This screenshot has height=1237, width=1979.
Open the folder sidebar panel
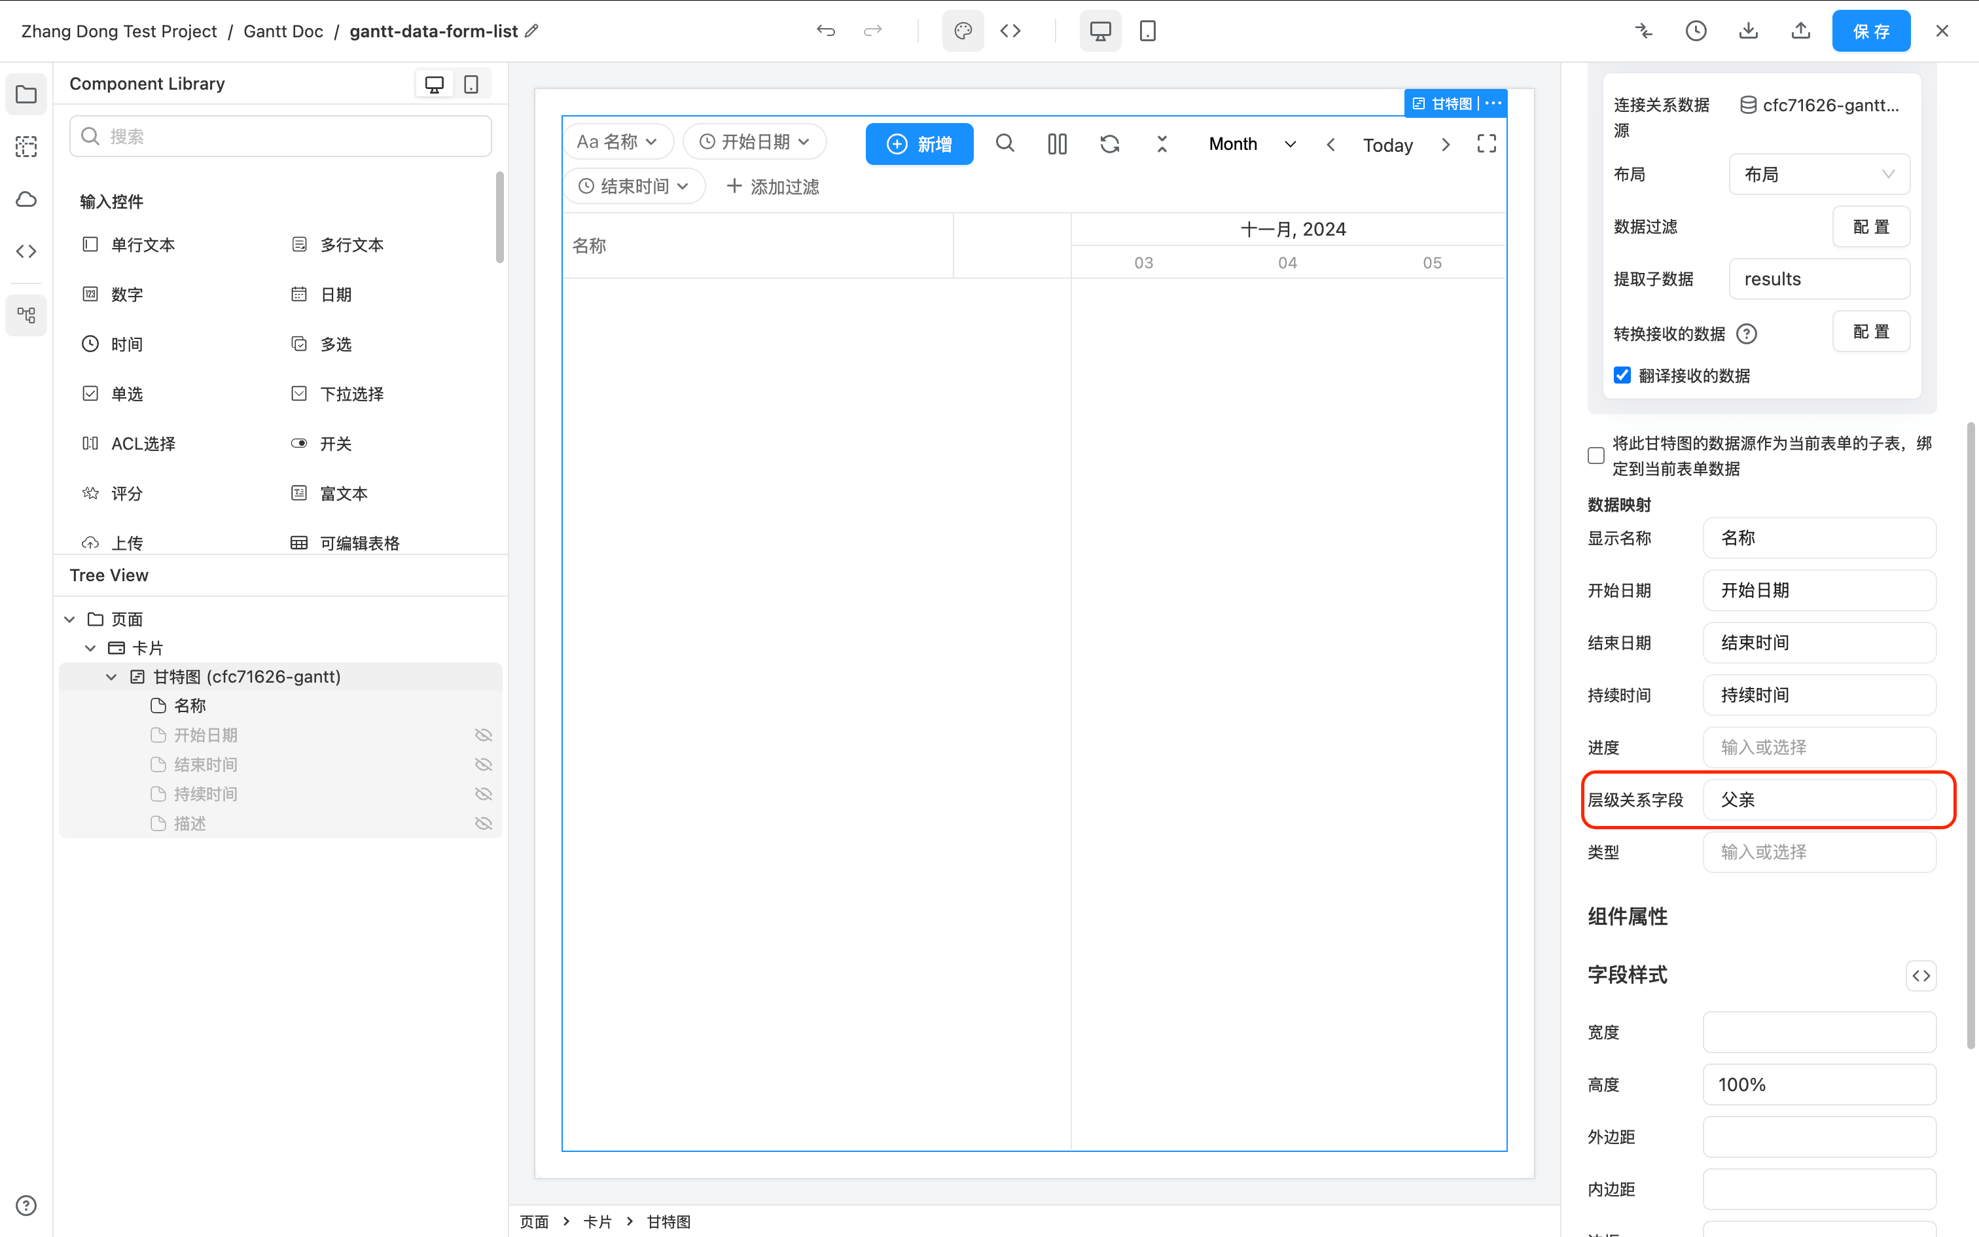tap(26, 95)
